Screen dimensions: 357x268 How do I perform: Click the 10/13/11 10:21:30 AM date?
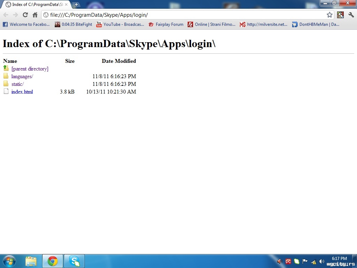point(111,92)
